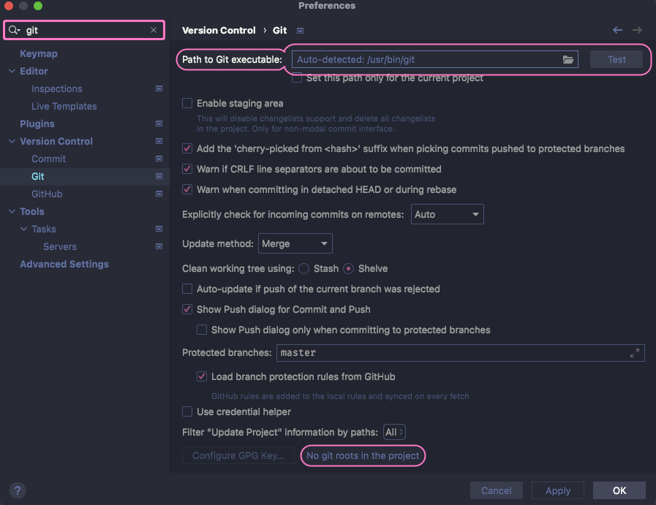The image size is (656, 505).
Task: Click project icon beside Commit row
Action: pos(159,159)
